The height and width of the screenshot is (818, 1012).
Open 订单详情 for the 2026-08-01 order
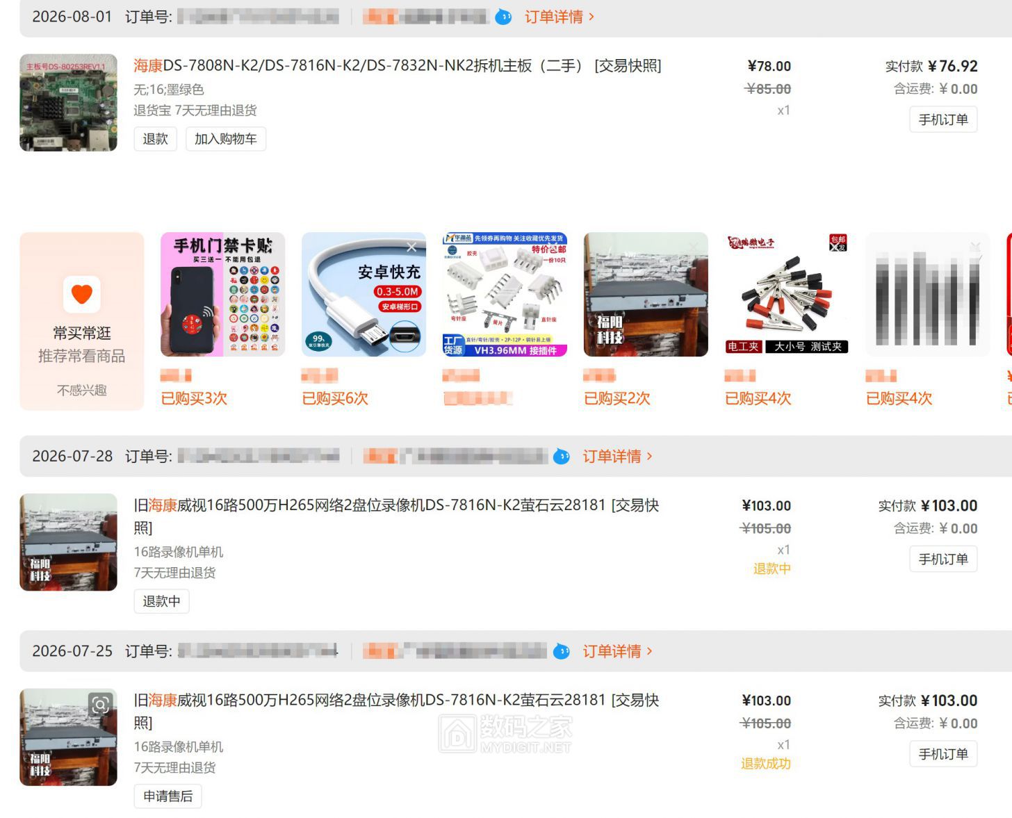[560, 17]
